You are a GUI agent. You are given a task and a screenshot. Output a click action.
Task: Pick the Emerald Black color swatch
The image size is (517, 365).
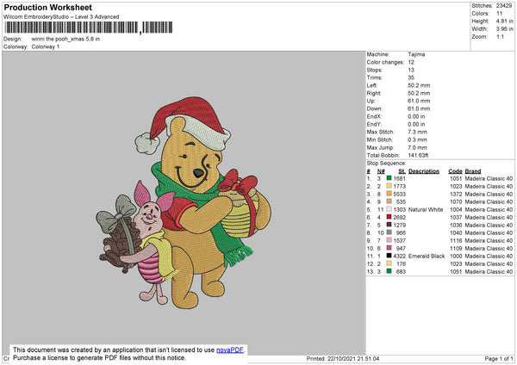coord(389,256)
